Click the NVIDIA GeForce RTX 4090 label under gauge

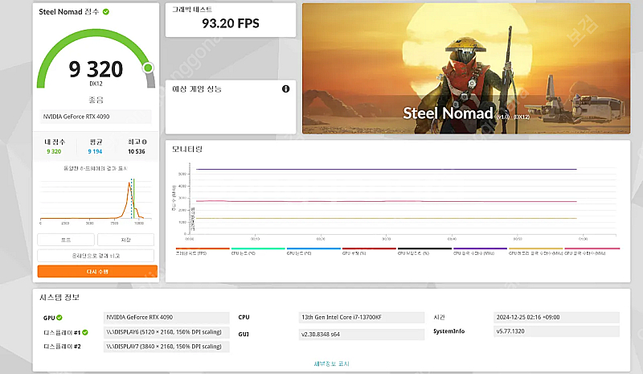[96, 117]
